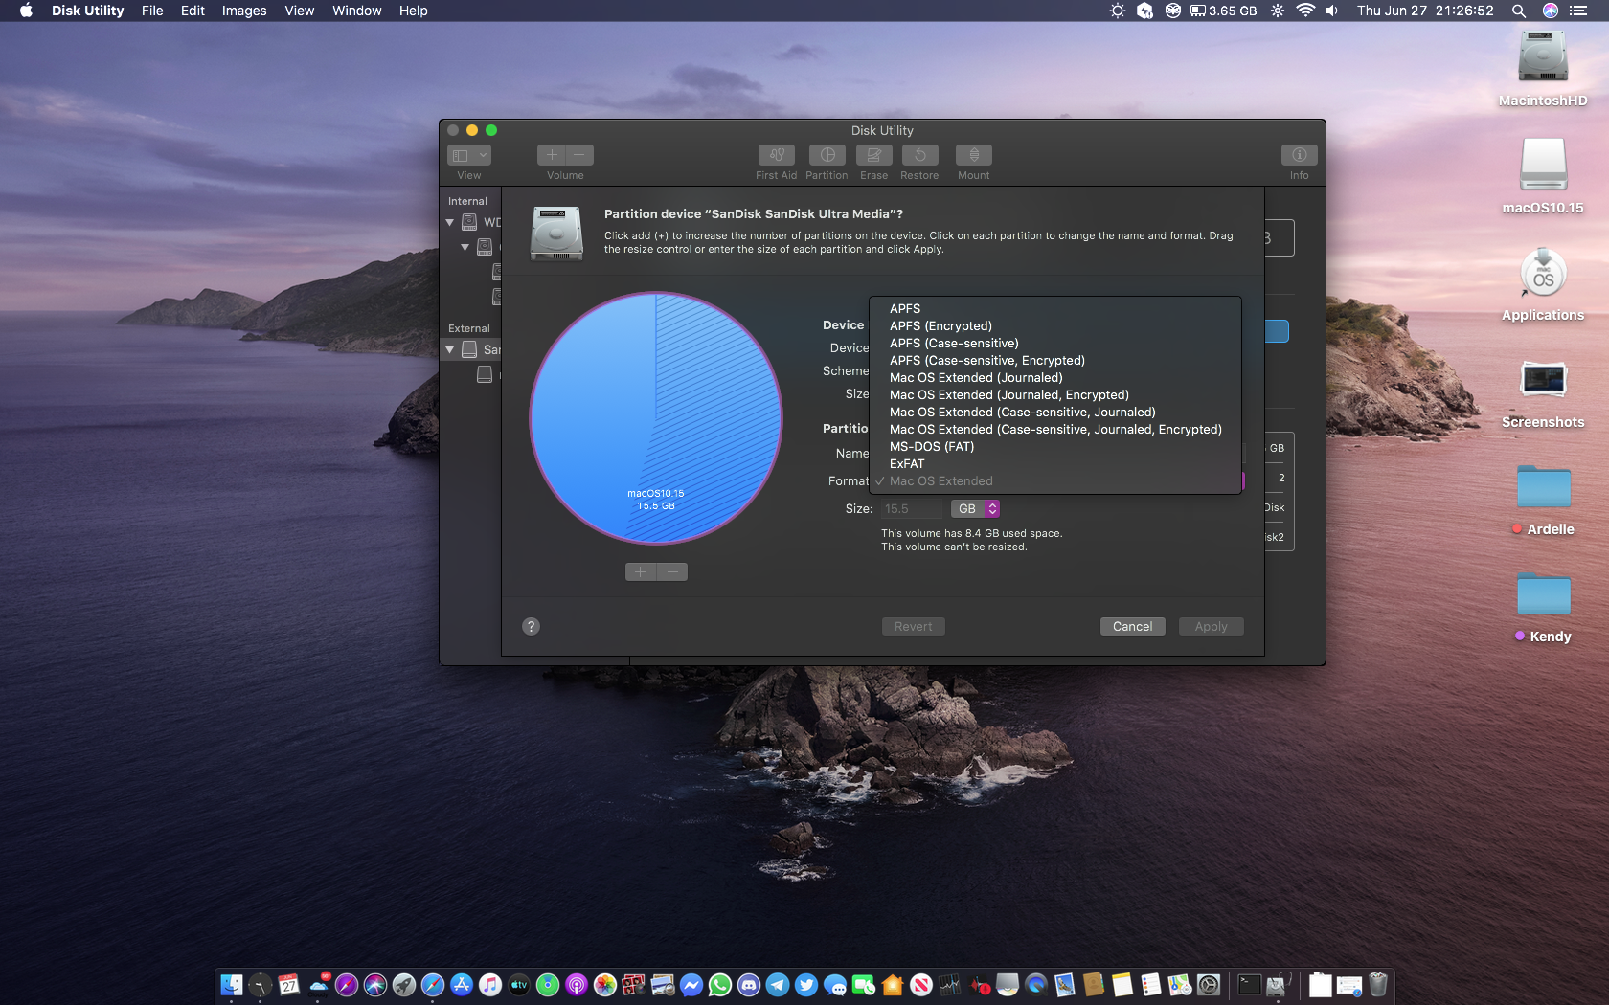Click the Cancel button

coord(1132,626)
